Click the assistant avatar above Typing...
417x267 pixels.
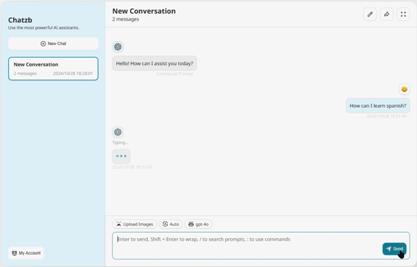pyautogui.click(x=118, y=132)
